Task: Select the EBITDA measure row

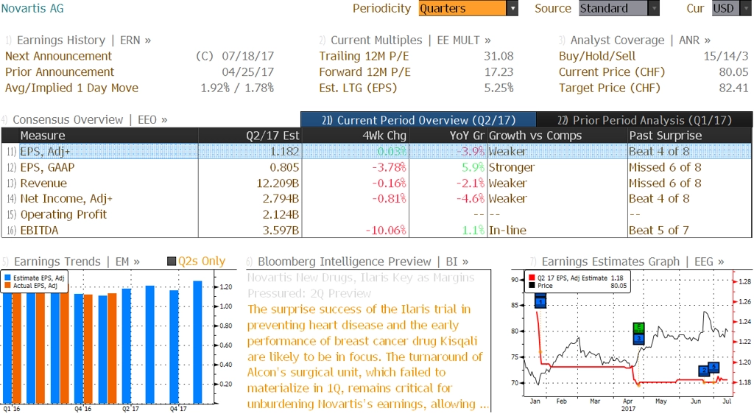Action: pos(376,231)
